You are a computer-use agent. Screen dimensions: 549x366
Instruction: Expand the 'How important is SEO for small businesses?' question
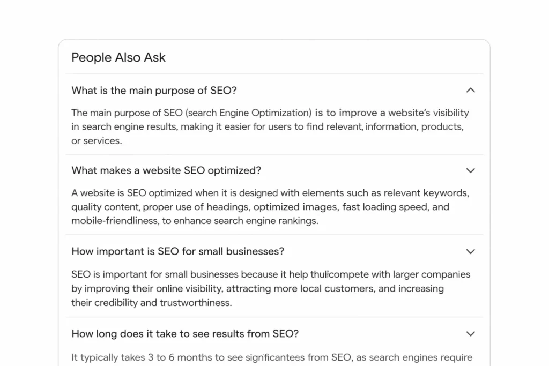click(x=471, y=251)
